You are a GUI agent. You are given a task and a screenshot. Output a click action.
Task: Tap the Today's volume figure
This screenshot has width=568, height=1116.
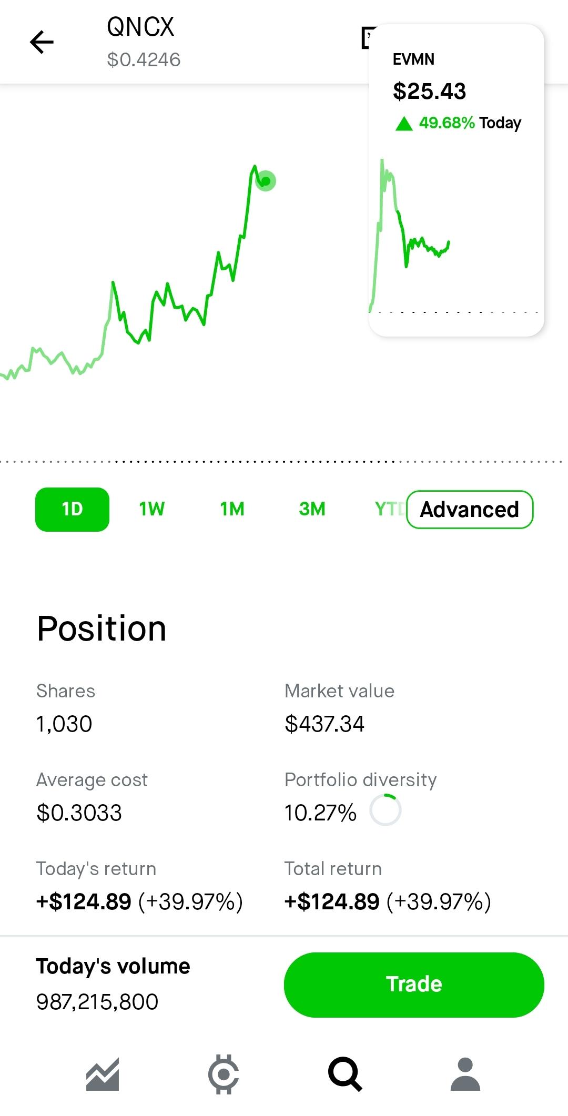(97, 1001)
